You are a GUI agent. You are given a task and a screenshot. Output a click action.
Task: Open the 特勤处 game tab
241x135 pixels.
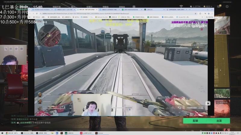click(106, 7)
